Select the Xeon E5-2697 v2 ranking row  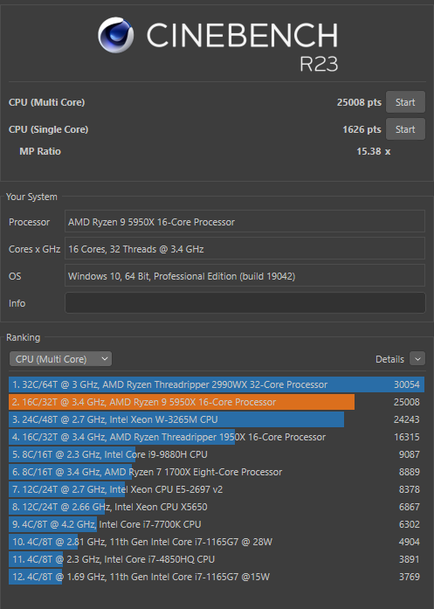point(217,489)
